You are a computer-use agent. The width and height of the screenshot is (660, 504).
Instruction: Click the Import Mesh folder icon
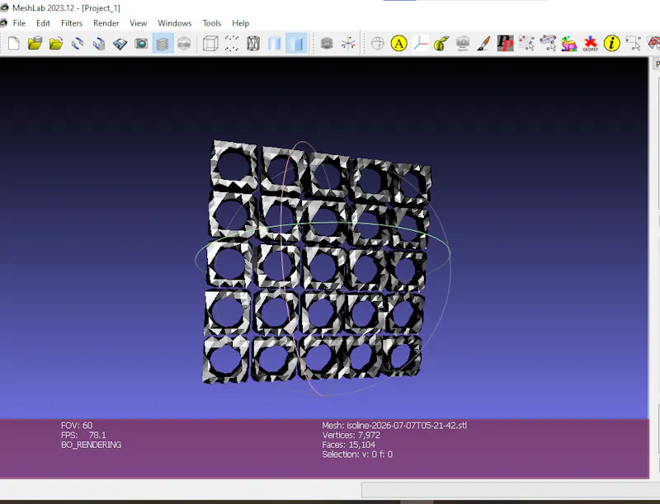[56, 44]
